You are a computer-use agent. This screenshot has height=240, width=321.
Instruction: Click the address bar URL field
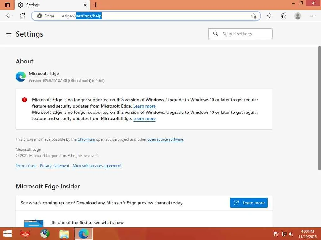click(146, 16)
